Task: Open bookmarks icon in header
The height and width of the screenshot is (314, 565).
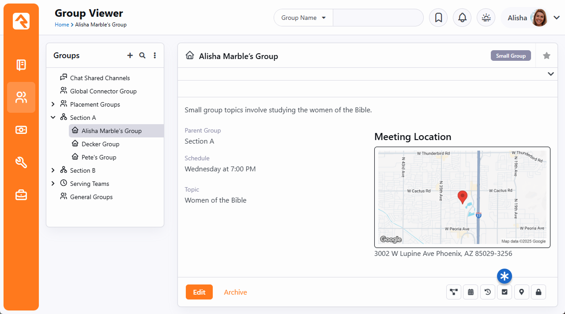Action: click(x=438, y=18)
